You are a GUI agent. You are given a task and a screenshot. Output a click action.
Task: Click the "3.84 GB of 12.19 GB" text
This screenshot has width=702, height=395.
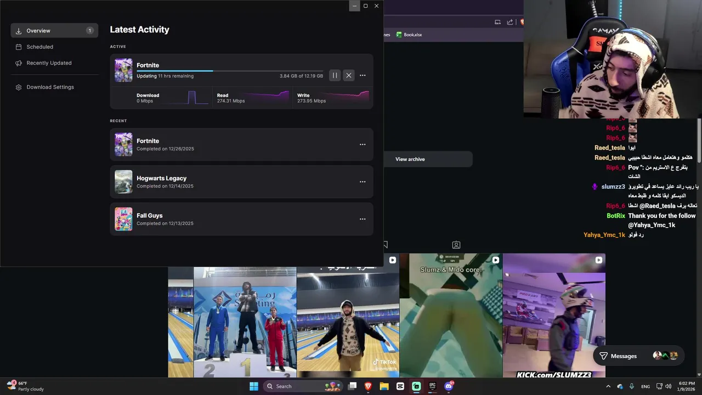(x=301, y=76)
